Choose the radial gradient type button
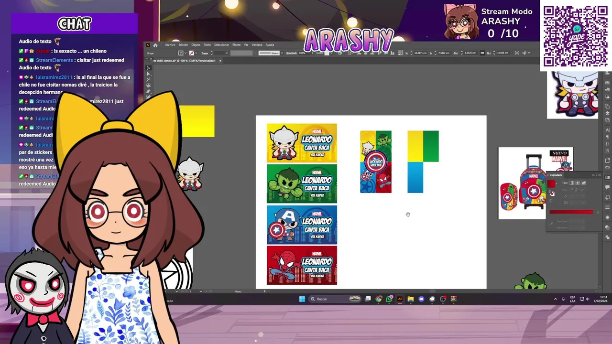612x344 pixels. (578, 183)
